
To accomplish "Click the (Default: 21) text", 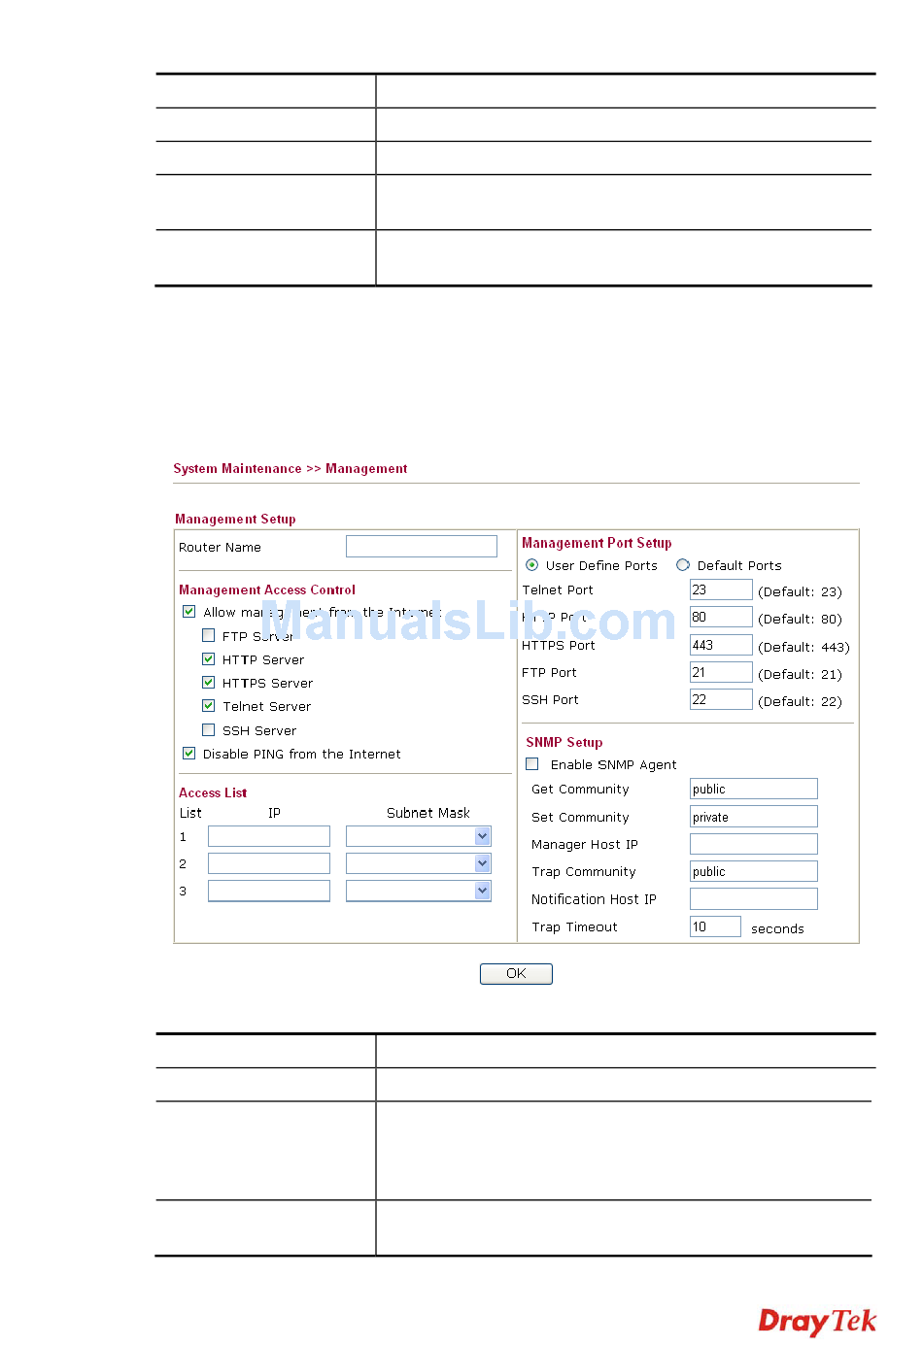I will pos(800,674).
